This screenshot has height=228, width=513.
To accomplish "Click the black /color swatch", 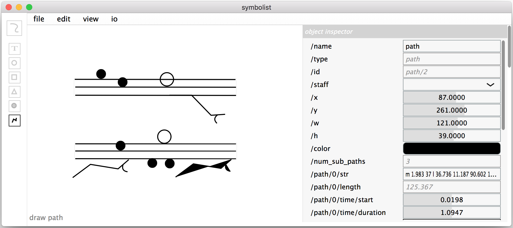I will pyautogui.click(x=452, y=149).
